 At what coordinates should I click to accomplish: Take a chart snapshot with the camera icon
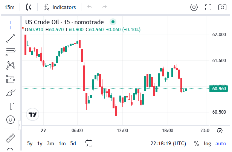point(222,7)
